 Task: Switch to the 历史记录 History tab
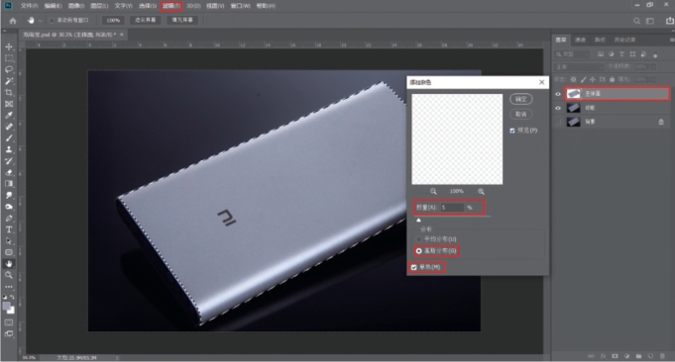tap(624, 40)
